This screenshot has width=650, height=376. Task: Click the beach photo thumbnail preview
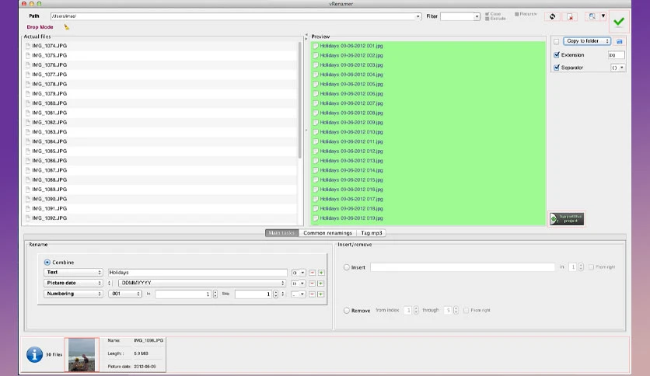(x=82, y=355)
